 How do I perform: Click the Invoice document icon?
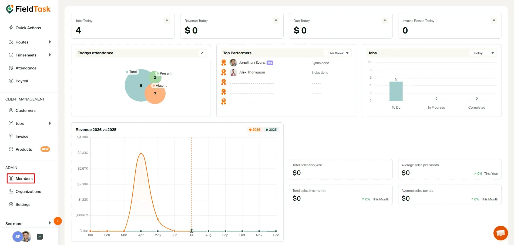(x=11, y=136)
